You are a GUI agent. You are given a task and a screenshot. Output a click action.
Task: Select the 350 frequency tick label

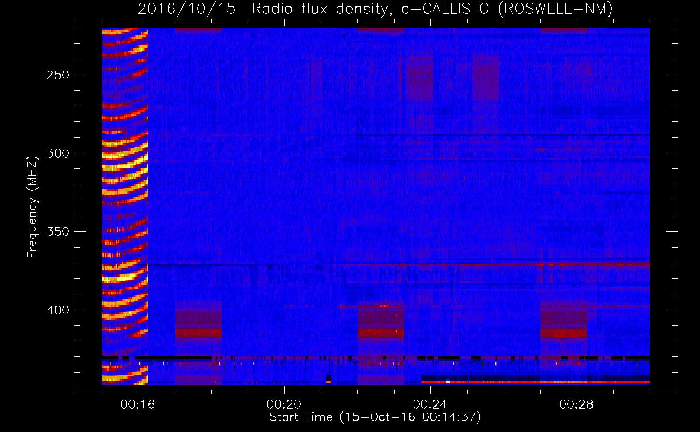[x=58, y=232]
